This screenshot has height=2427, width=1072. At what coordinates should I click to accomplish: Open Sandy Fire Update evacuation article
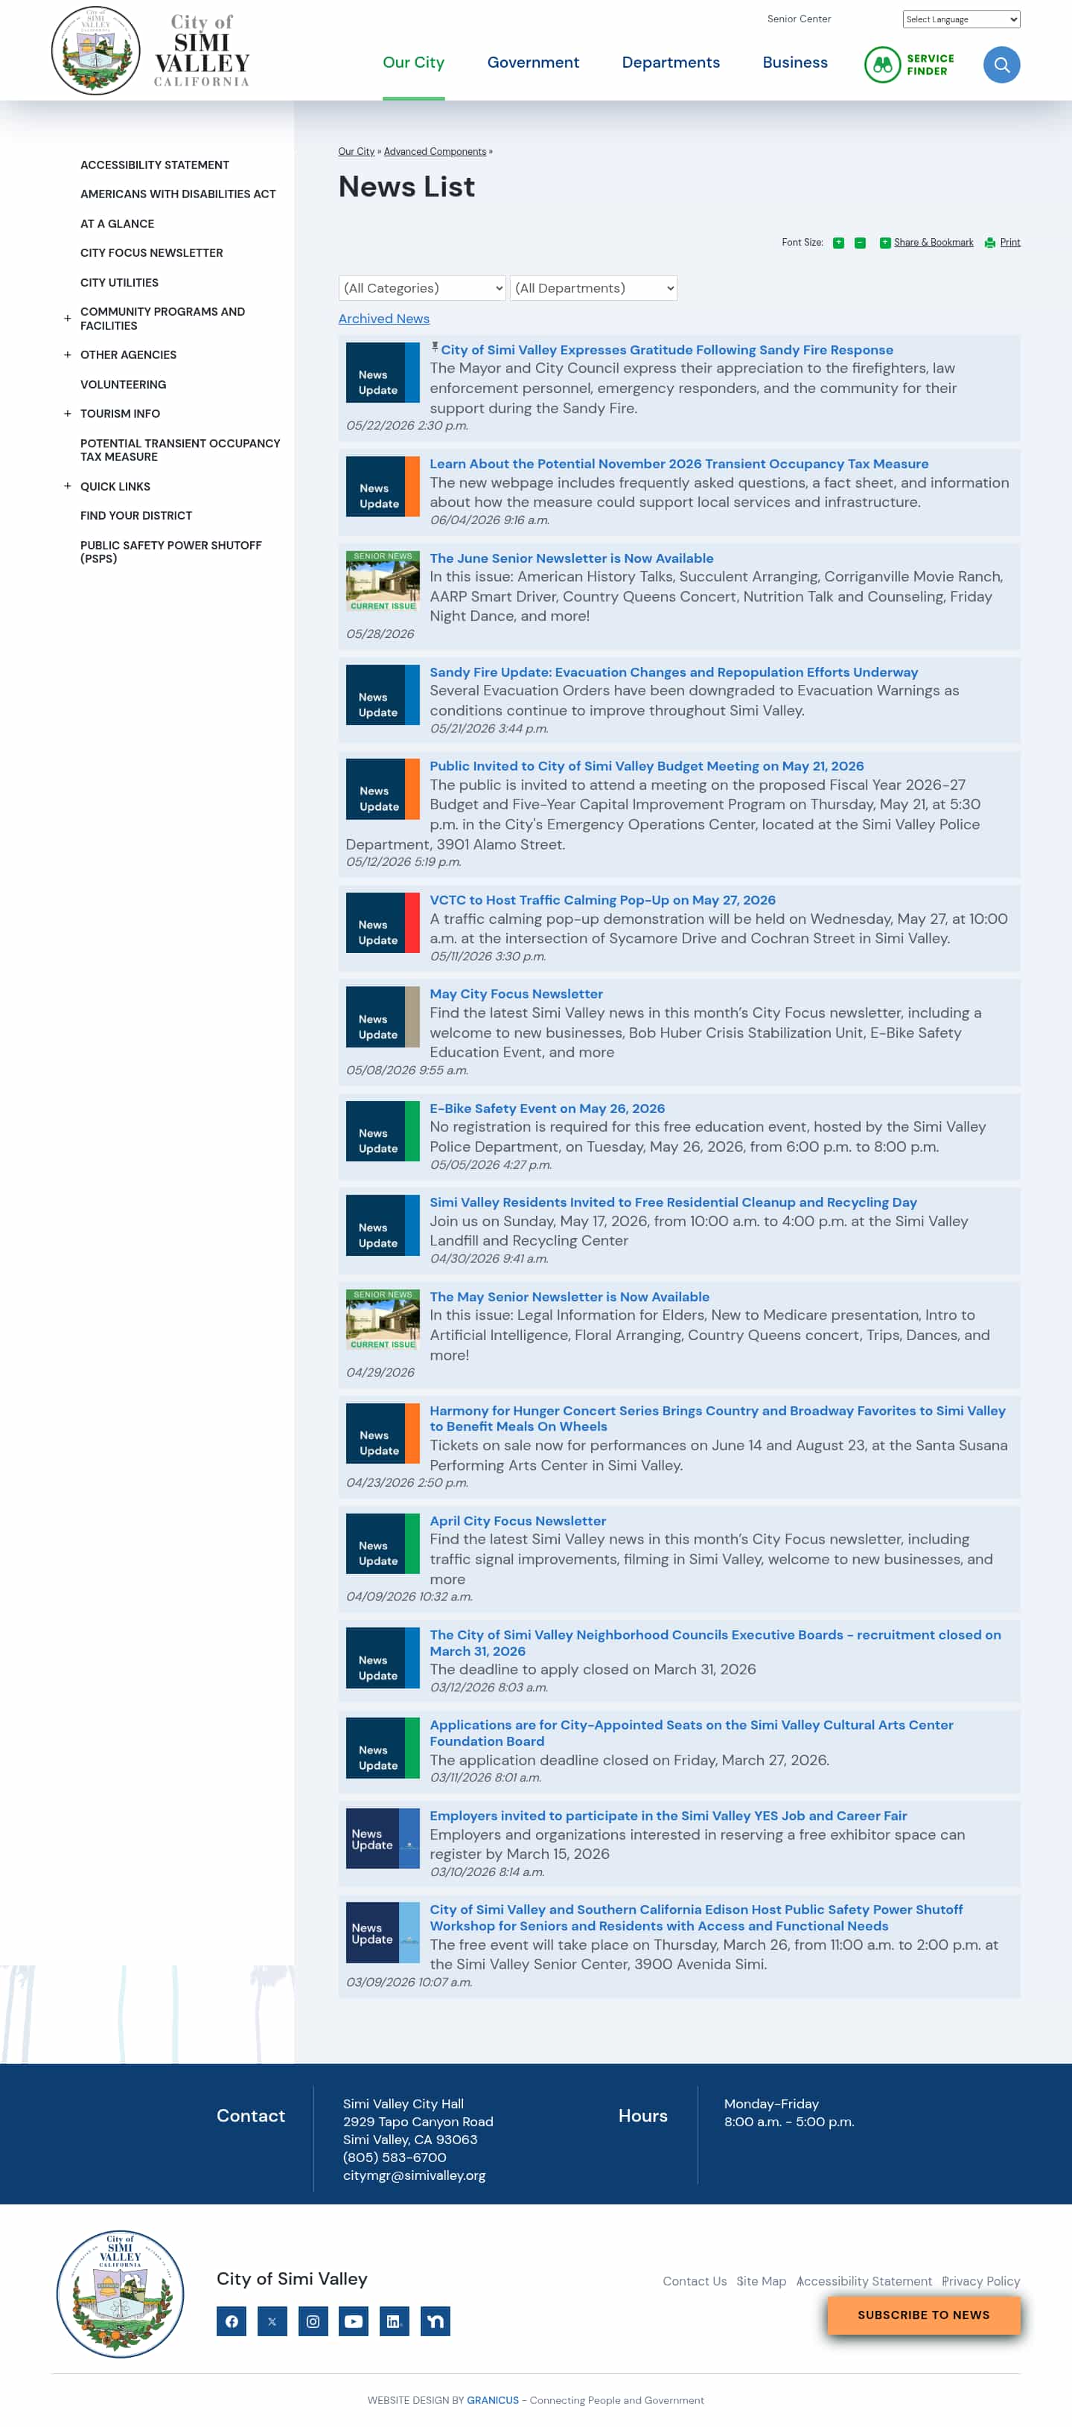pyautogui.click(x=674, y=673)
